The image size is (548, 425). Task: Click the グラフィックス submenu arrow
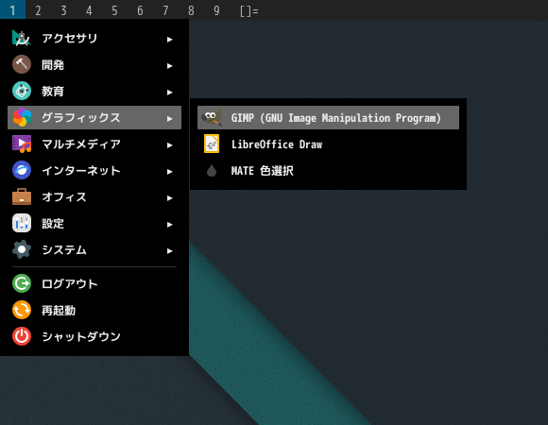[x=170, y=119]
